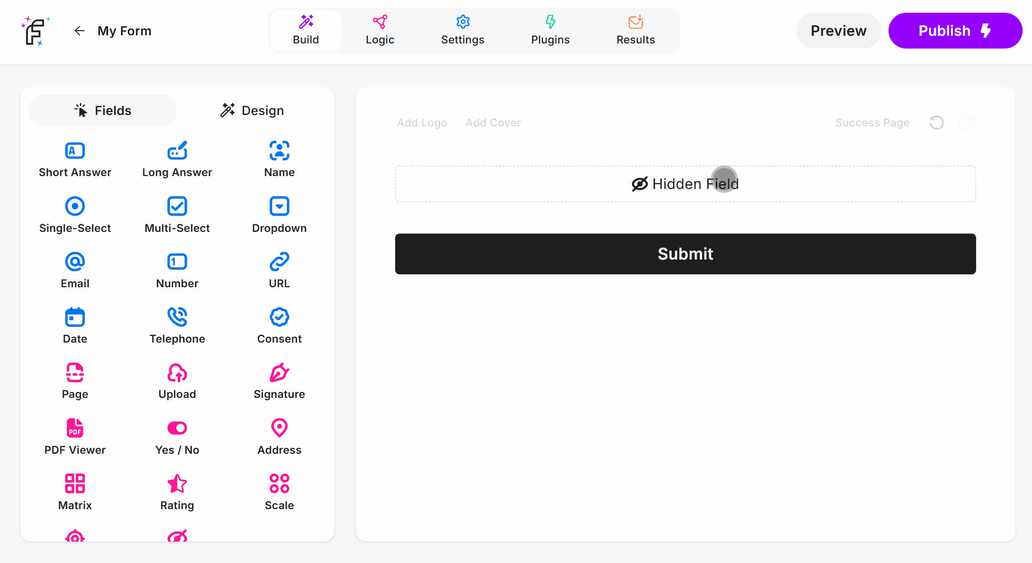View the Results tab
The height and width of the screenshot is (563, 1032).
click(636, 31)
